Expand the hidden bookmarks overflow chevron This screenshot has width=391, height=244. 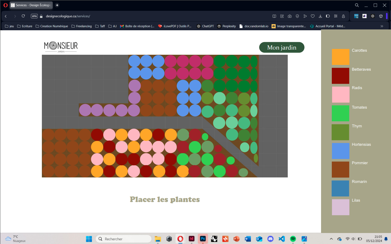pos(382,26)
